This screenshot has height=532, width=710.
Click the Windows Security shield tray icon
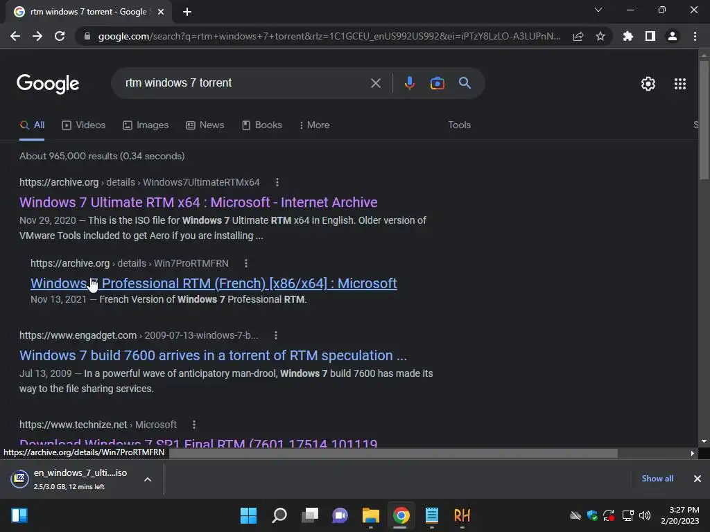pyautogui.click(x=592, y=515)
